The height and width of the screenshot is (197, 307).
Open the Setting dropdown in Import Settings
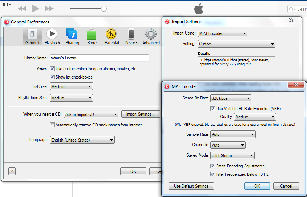pos(237,44)
